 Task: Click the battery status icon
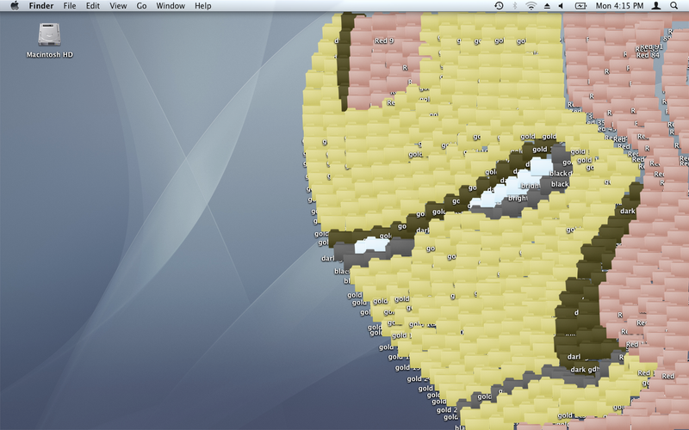pyautogui.click(x=580, y=6)
